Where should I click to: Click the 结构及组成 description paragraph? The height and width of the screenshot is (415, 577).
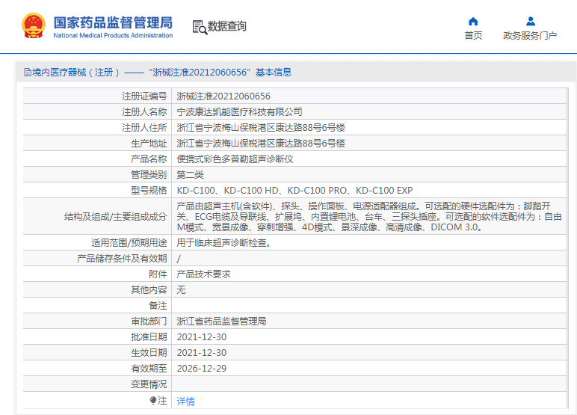coord(369,217)
